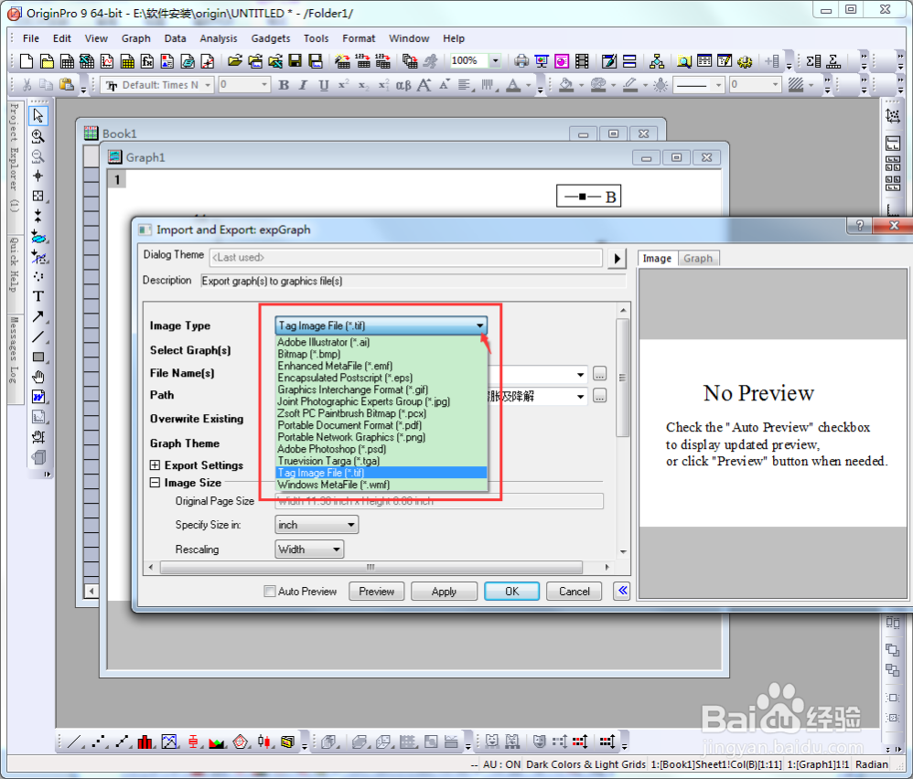
Task: Select Joint Photographic Experts Group (*.jpg) option
Action: (381, 401)
